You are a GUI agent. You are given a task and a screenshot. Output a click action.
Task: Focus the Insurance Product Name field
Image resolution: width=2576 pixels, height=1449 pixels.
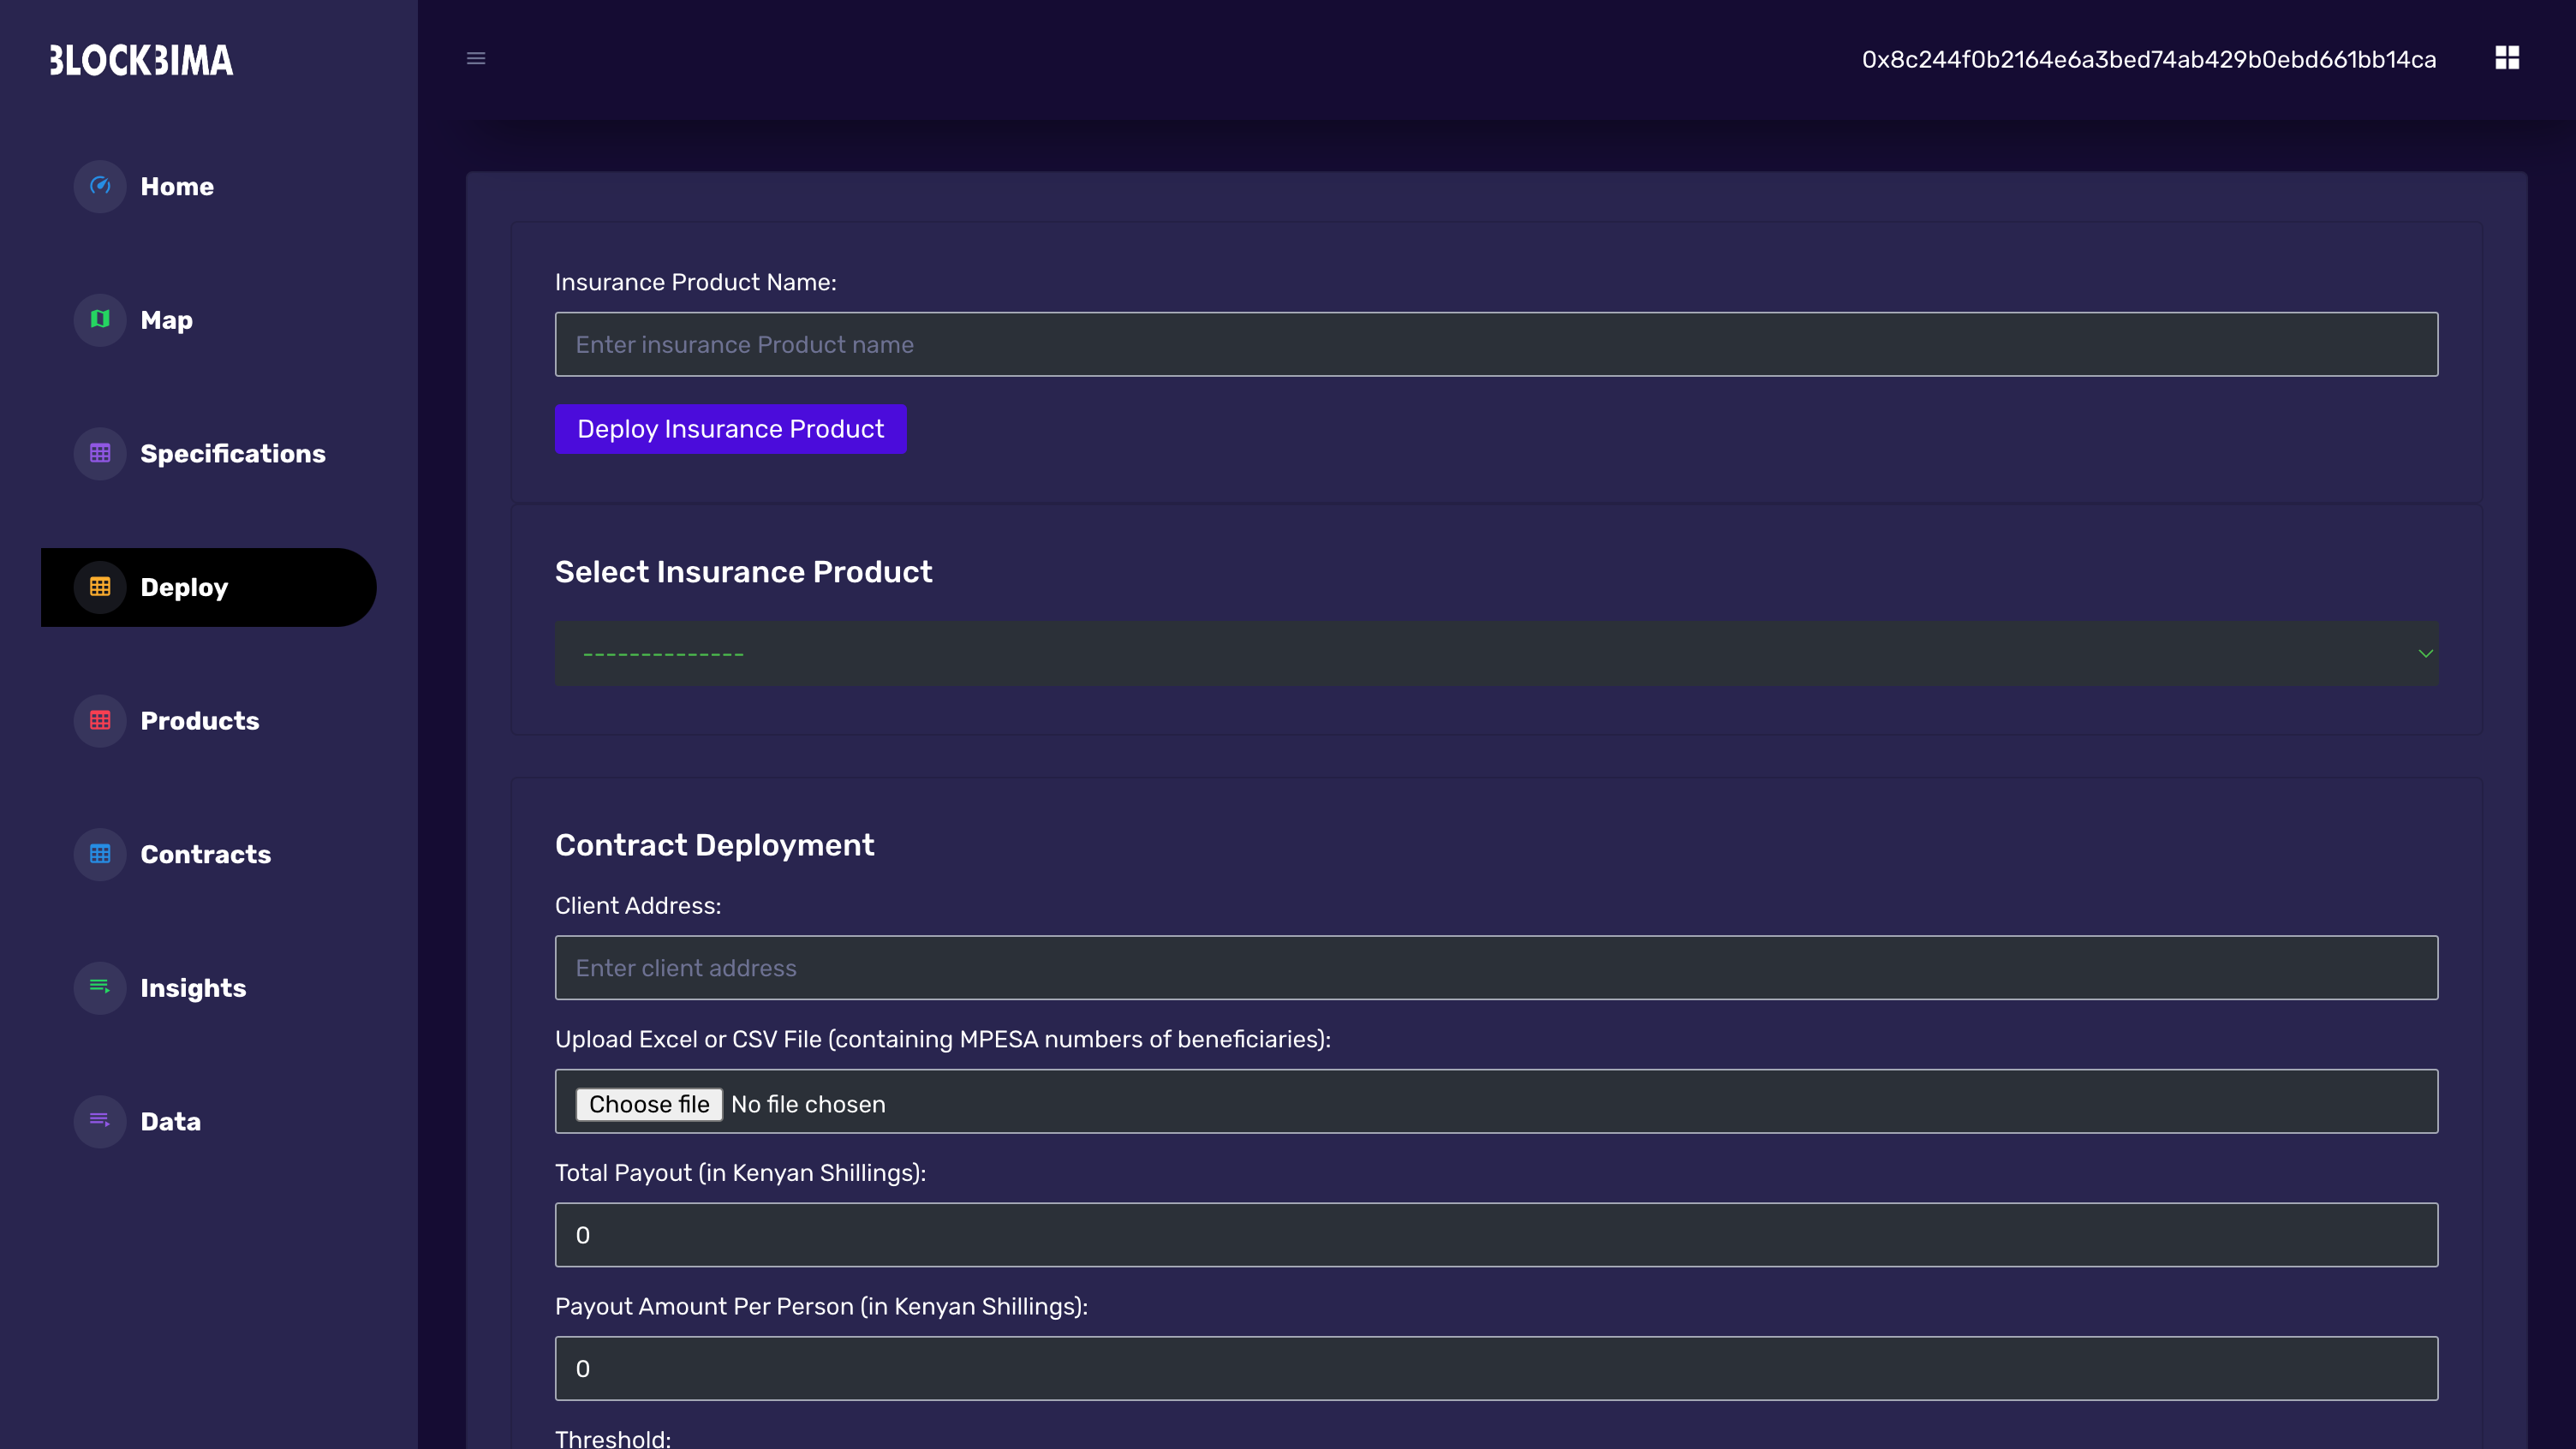(1496, 345)
